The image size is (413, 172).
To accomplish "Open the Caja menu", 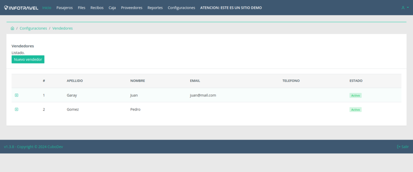I will point(112,8).
